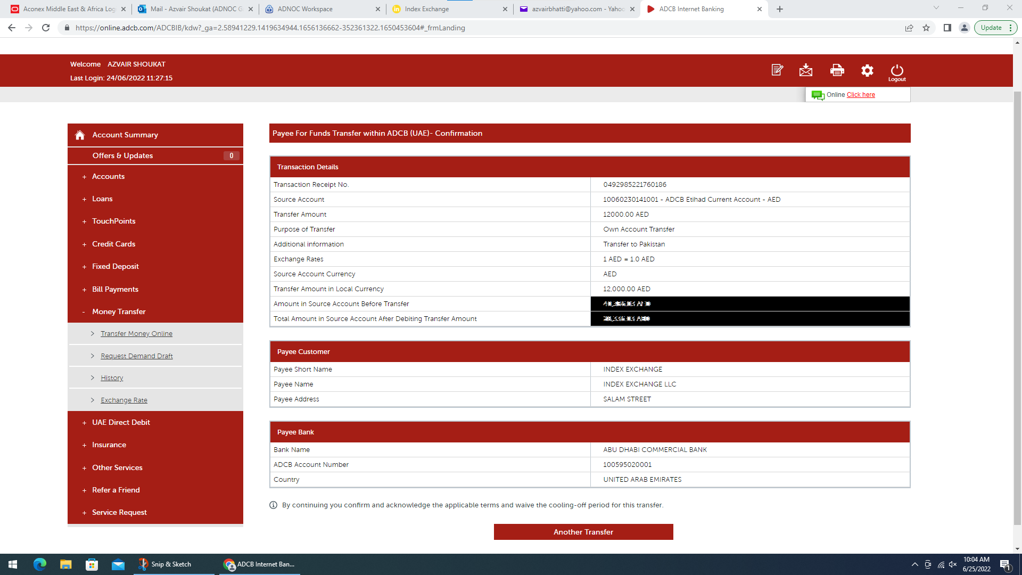Viewport: 1022px width, 575px height.
Task: Click the Account Summary home icon
Action: pos(80,135)
